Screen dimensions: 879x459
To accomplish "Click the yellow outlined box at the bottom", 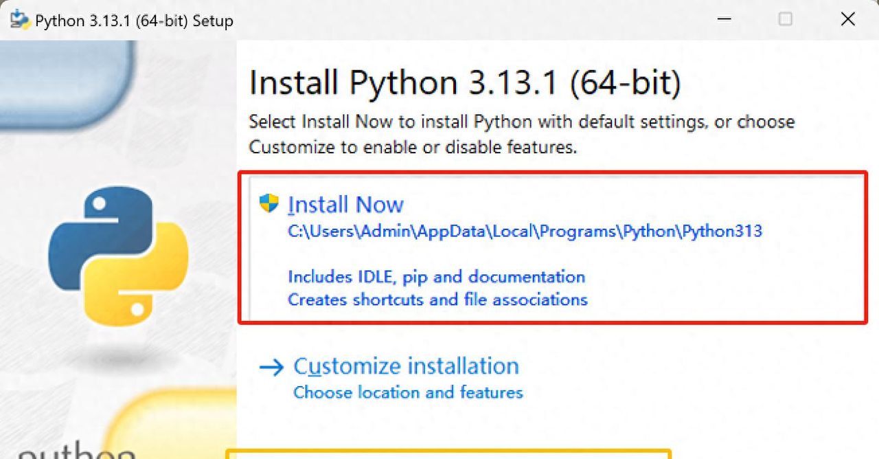I will coord(448,454).
